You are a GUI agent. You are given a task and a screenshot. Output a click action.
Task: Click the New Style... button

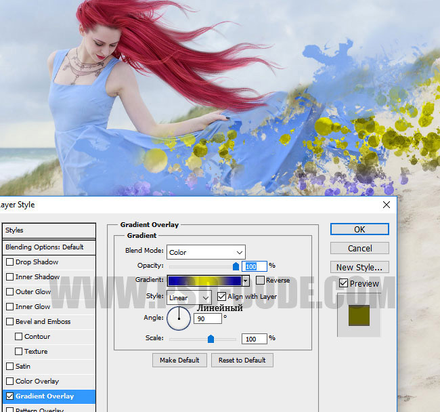(359, 267)
